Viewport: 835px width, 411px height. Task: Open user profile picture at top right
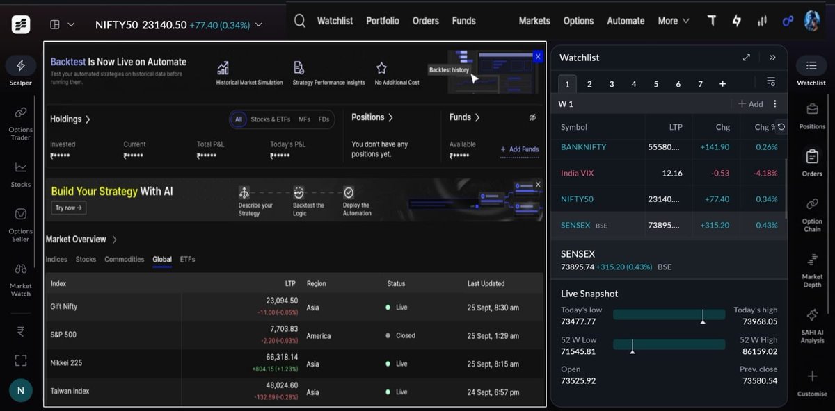tap(812, 20)
